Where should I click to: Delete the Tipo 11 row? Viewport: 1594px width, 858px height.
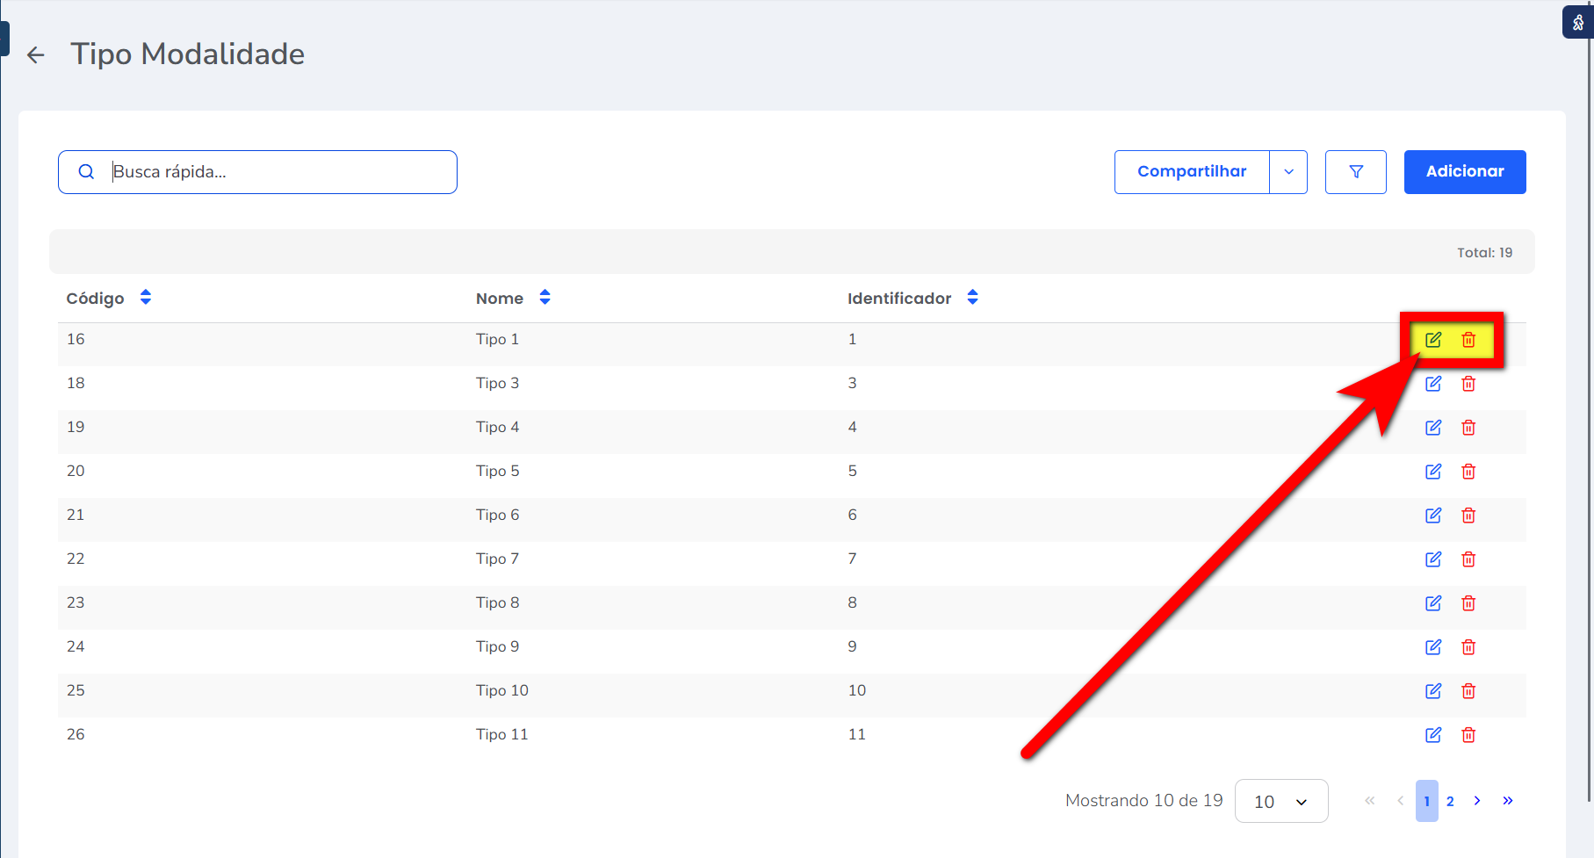[x=1468, y=735]
